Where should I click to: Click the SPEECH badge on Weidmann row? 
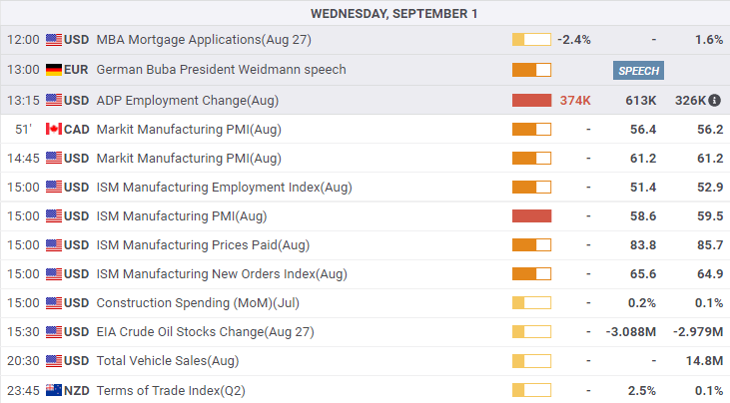click(639, 70)
